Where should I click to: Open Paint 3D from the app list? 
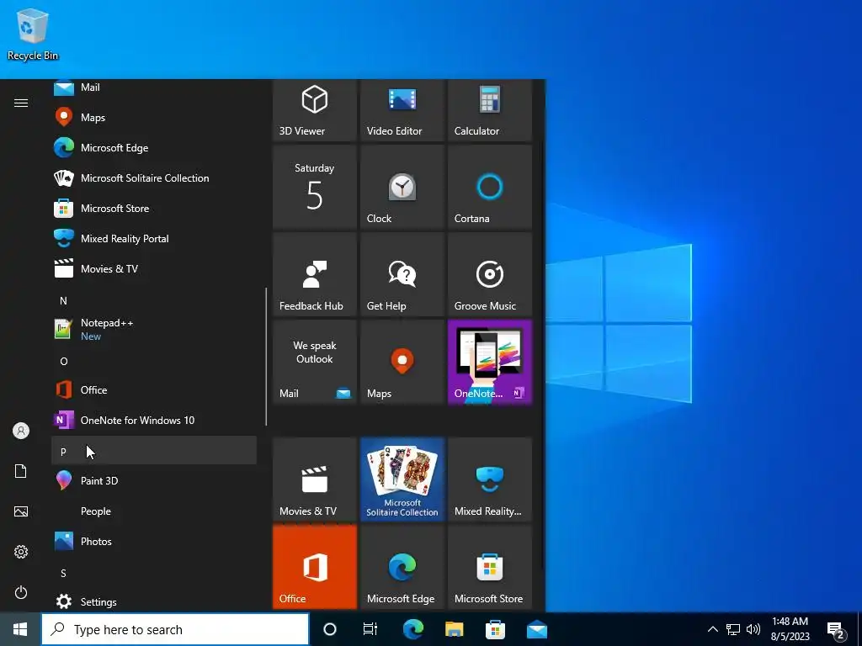click(154, 480)
